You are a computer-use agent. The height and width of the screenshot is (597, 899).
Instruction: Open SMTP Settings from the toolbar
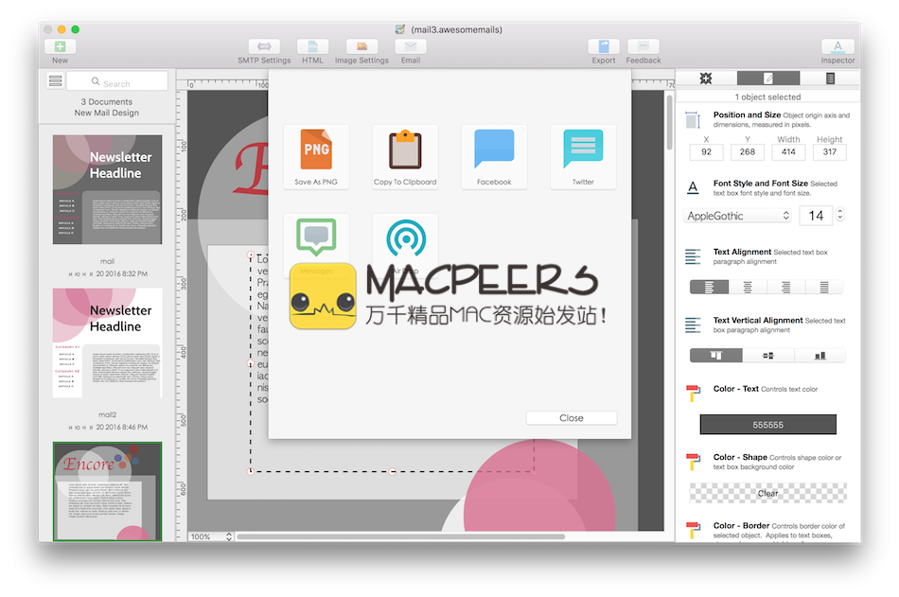(264, 46)
